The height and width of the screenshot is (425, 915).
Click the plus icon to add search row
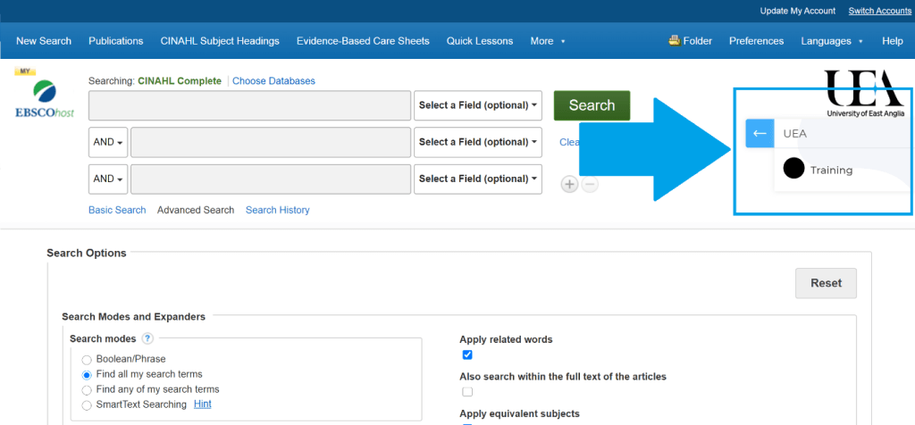point(569,184)
